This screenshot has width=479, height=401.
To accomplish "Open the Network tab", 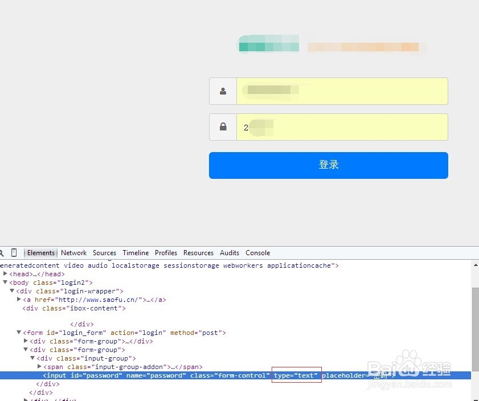I will [73, 253].
